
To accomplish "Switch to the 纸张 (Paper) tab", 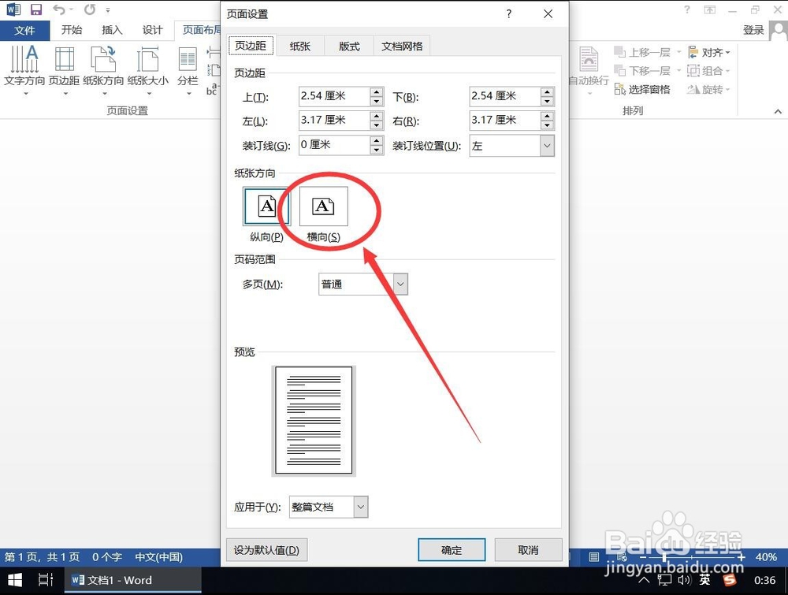I will [300, 46].
